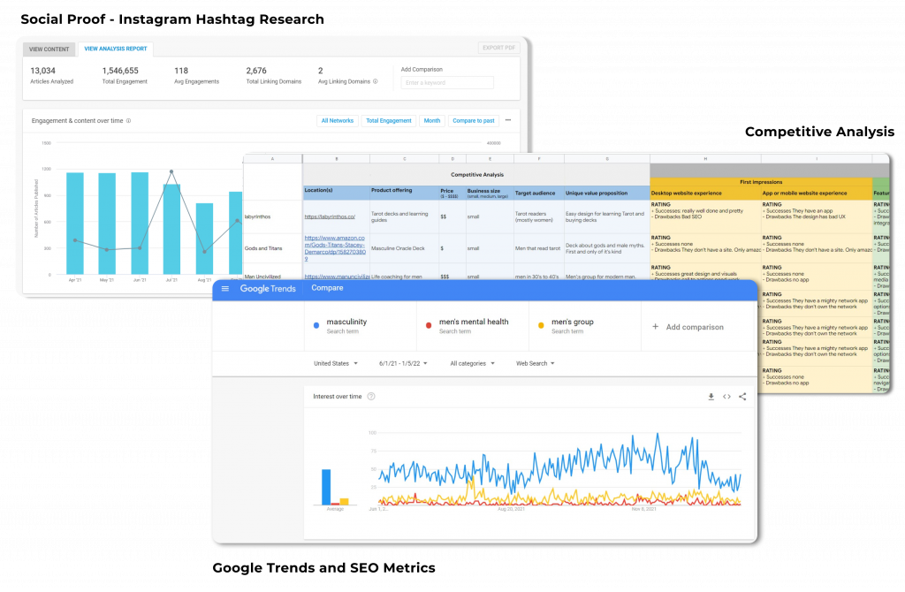The width and height of the screenshot is (905, 592).
Task: Click the 118 Avg Engagements value
Action: click(181, 71)
